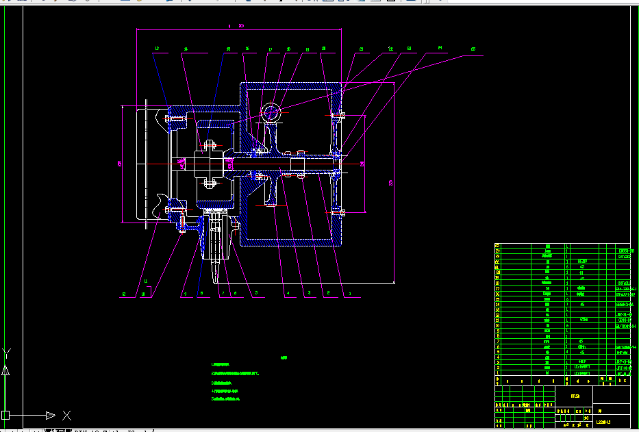Select part balloon number 12 label
This screenshot has height=432, width=639.
[124, 294]
